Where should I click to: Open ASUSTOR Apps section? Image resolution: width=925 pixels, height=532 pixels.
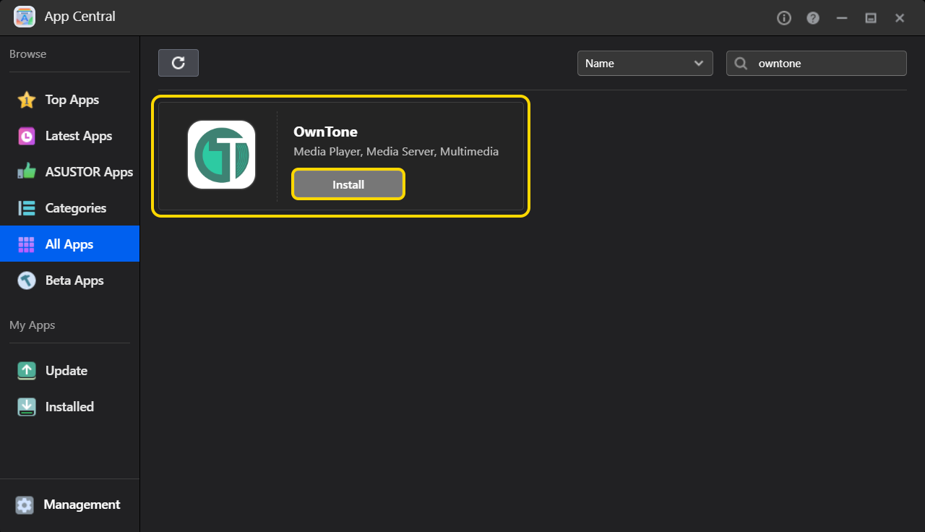tap(70, 172)
